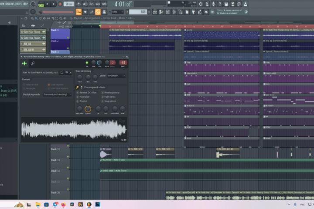Start playback with the play button

point(47,4)
